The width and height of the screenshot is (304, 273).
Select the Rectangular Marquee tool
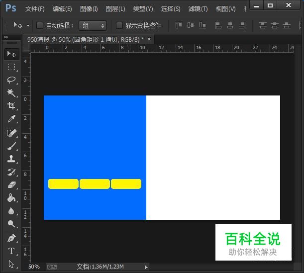(x=11, y=67)
